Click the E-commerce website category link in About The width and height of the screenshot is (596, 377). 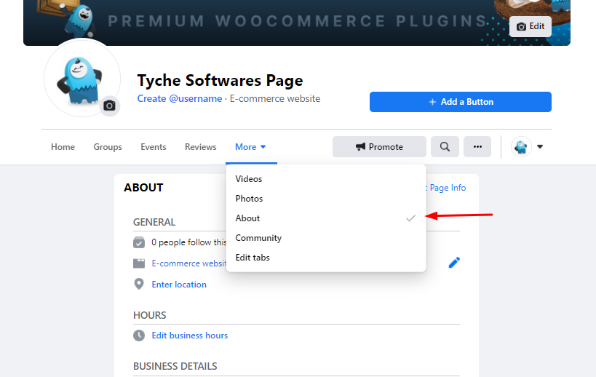pos(189,263)
